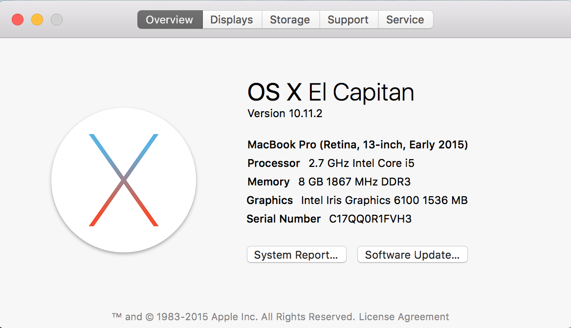Click the Memory 8 GB info line
The image size is (571, 328).
(x=329, y=182)
